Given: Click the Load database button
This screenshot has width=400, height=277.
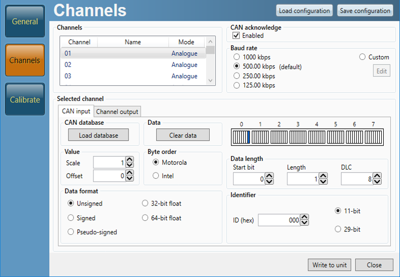Looking at the screenshot, I should [98, 135].
